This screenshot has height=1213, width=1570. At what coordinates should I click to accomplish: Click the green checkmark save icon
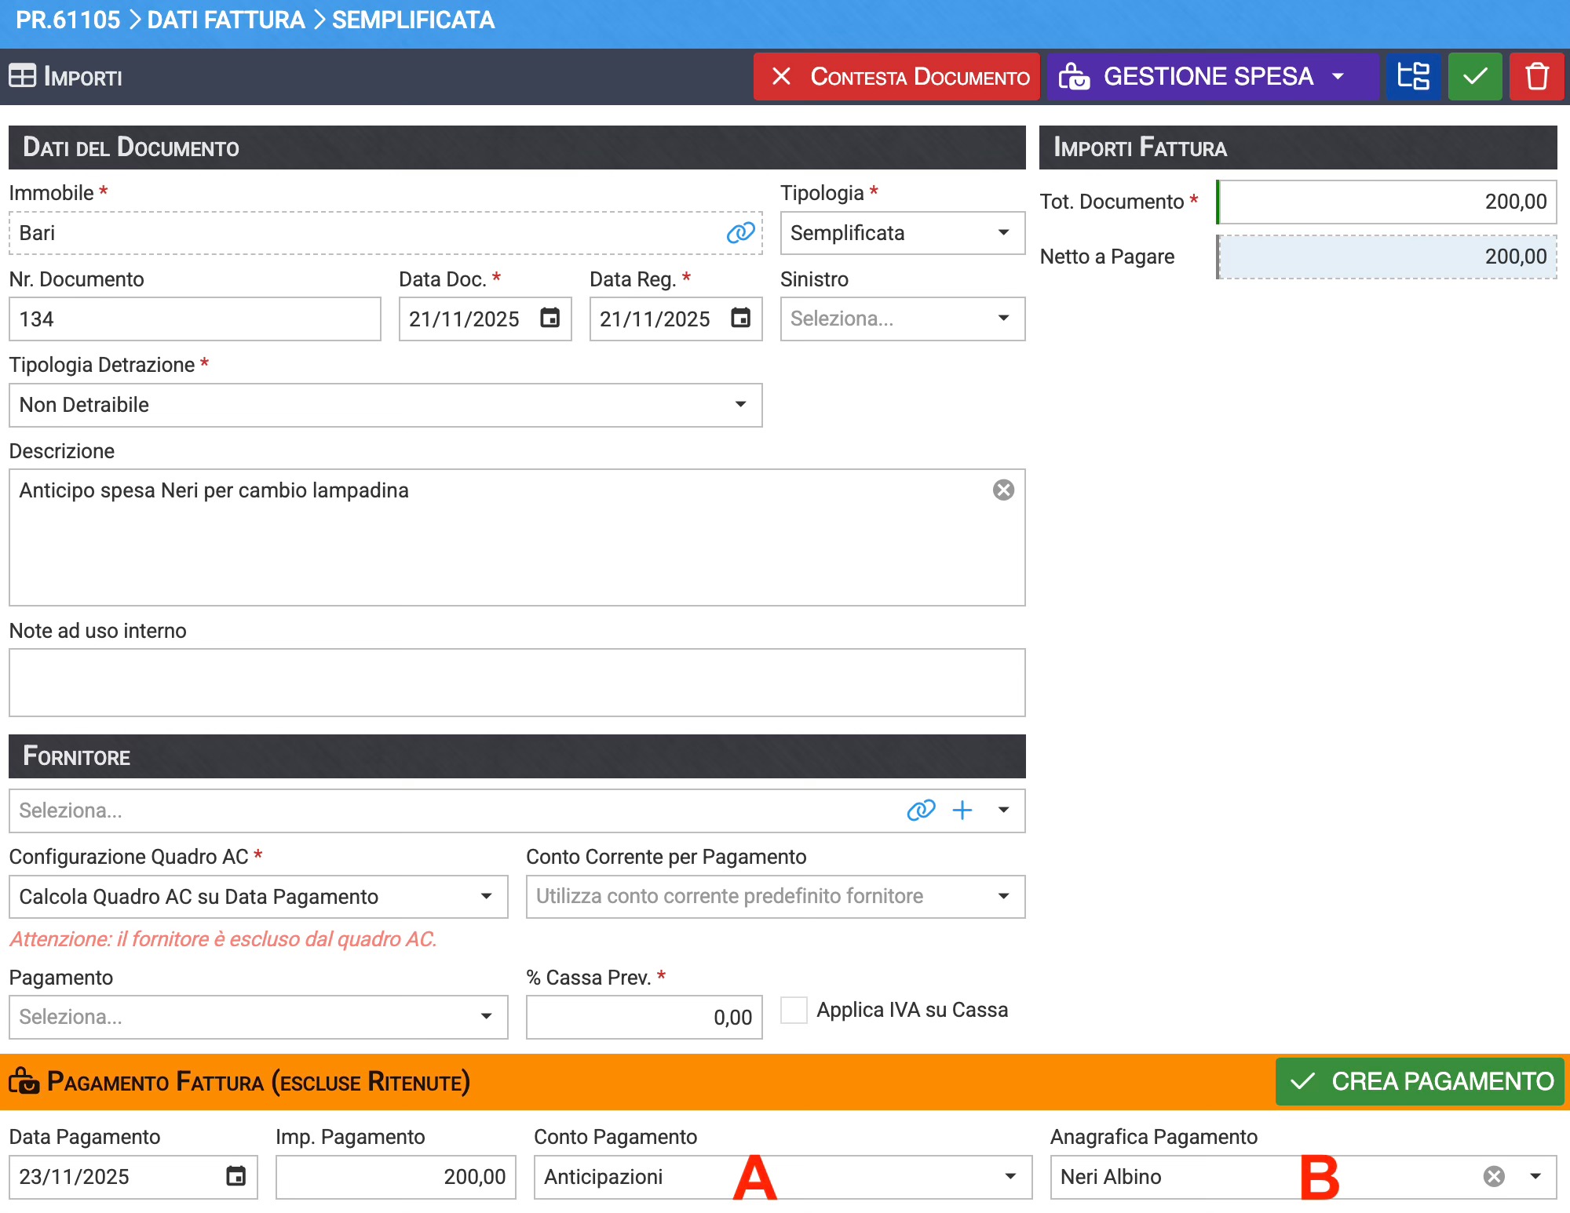[1474, 77]
